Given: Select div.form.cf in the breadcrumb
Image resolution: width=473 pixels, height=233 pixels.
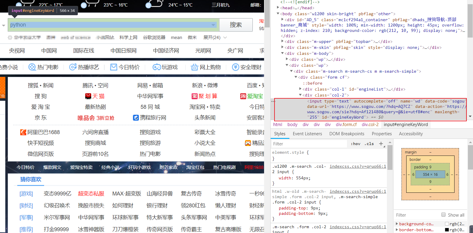Looking at the screenshot, I should coord(346,125).
